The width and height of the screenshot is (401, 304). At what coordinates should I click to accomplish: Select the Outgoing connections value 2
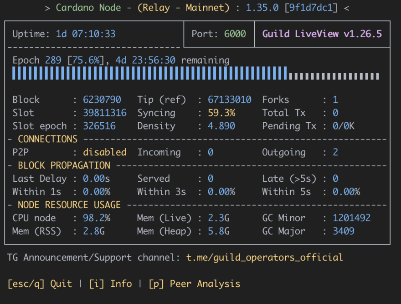click(335, 152)
